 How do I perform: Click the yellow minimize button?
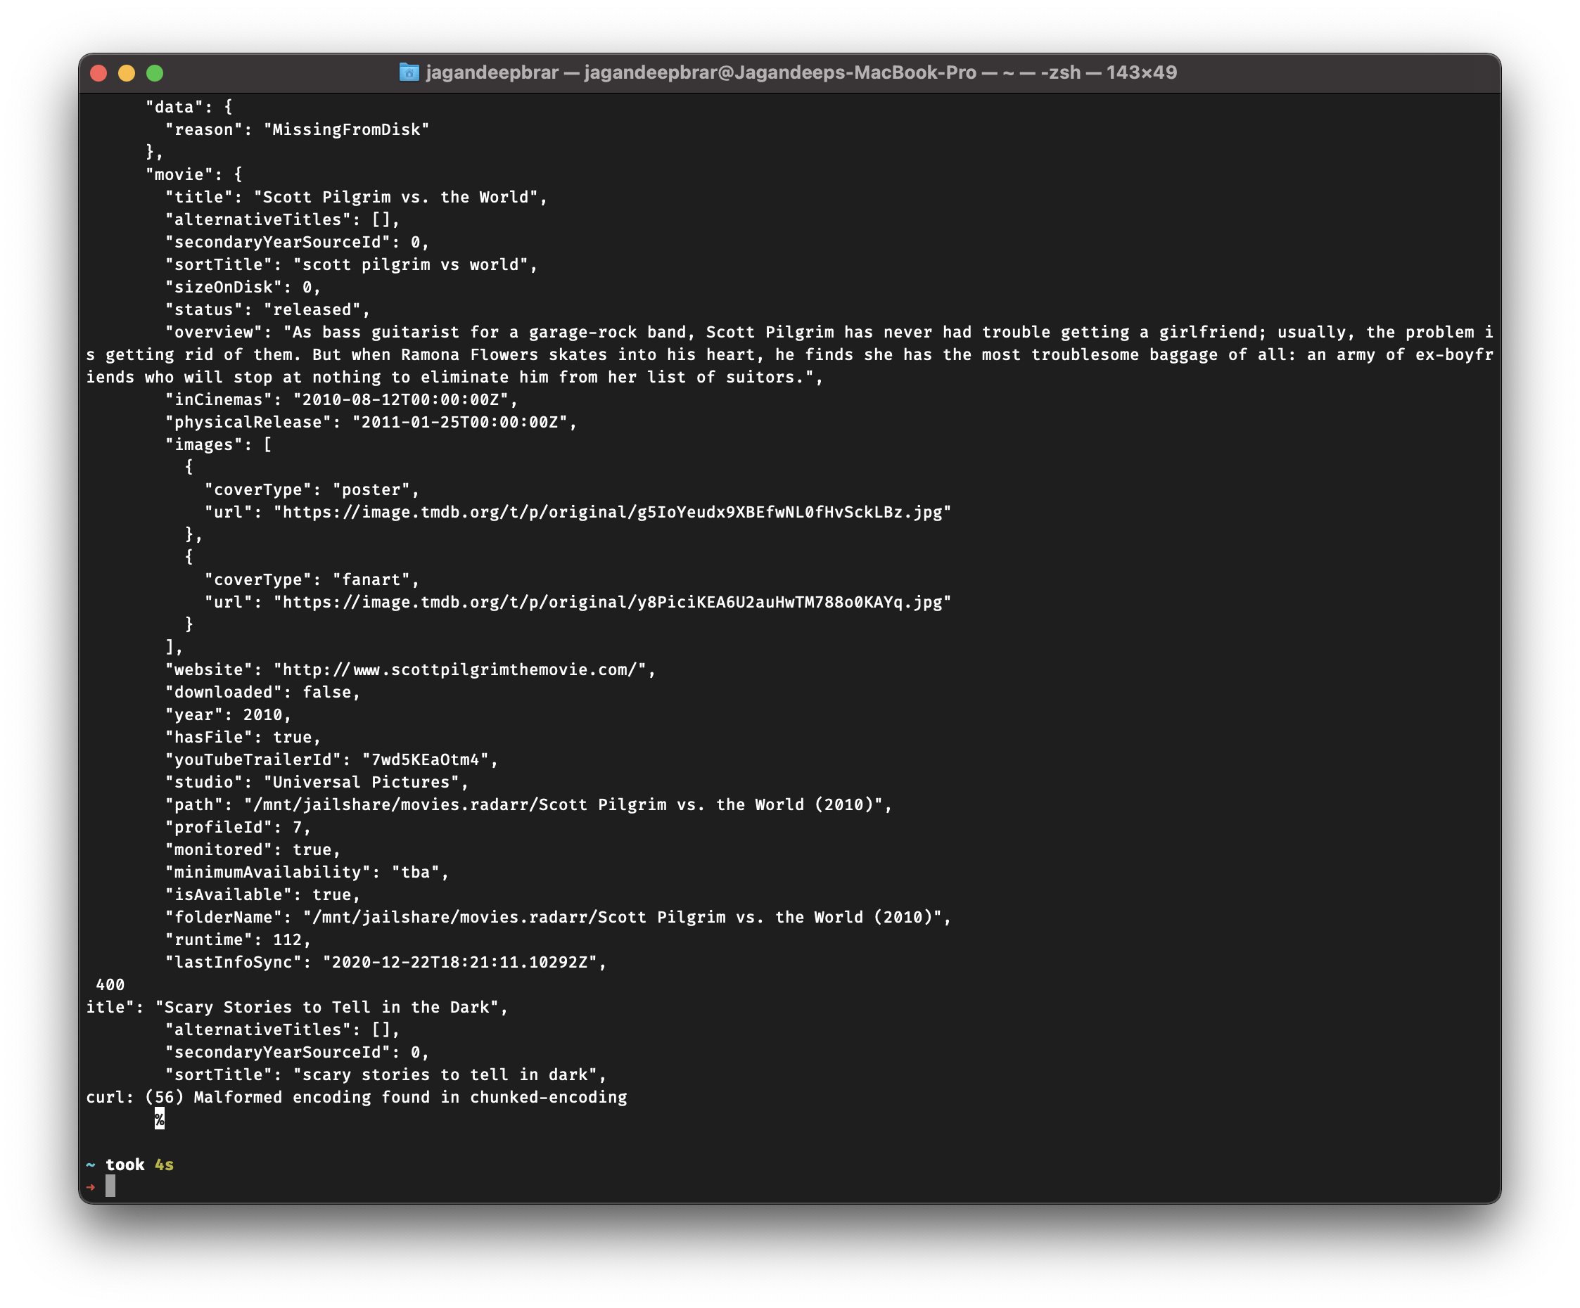coord(126,72)
